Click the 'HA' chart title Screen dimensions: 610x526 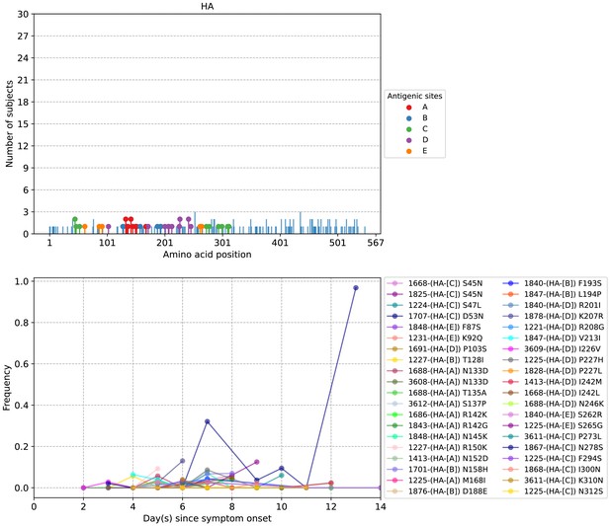(207, 6)
